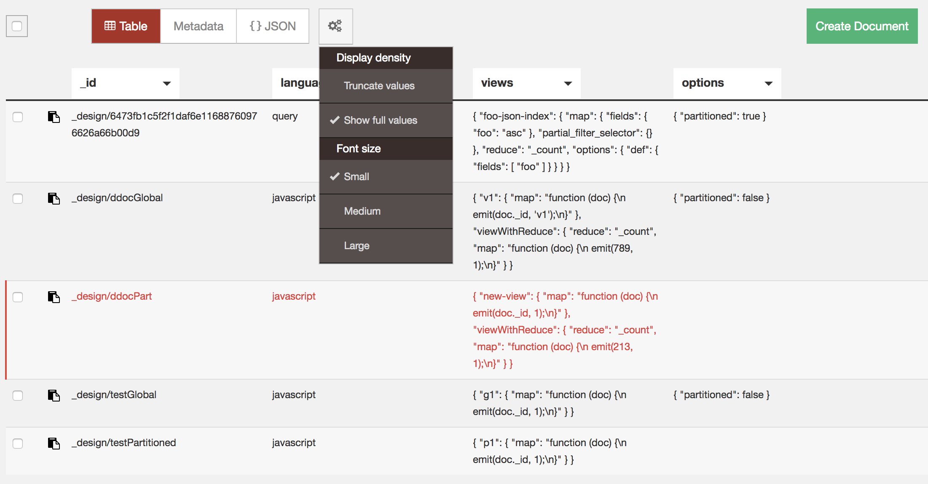The height and width of the screenshot is (484, 928).
Task: Click copy icon for the query design doc
Action: (54, 117)
